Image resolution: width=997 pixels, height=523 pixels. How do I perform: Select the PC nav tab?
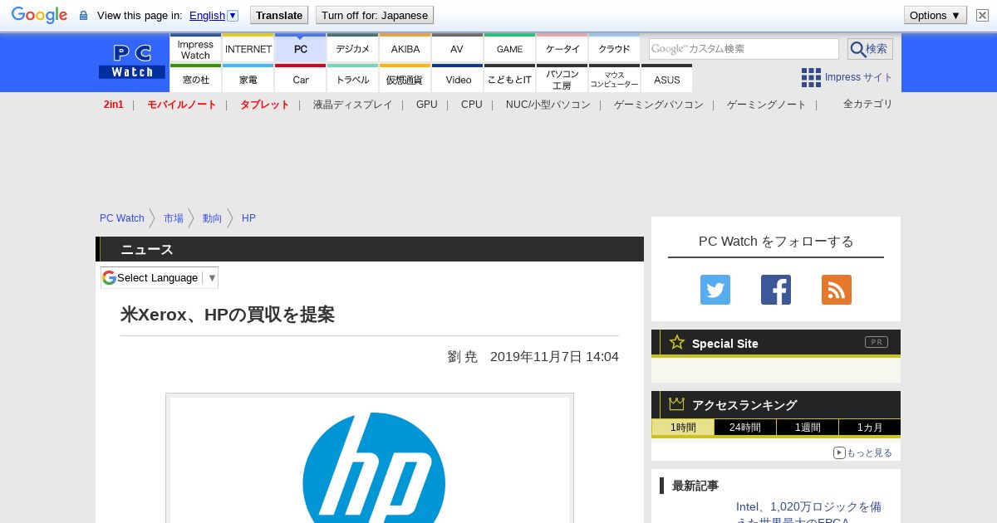pos(301,49)
